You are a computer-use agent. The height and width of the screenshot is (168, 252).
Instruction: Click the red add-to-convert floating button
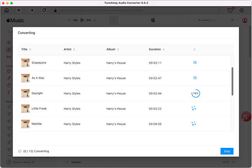pyautogui.click(x=246, y=116)
